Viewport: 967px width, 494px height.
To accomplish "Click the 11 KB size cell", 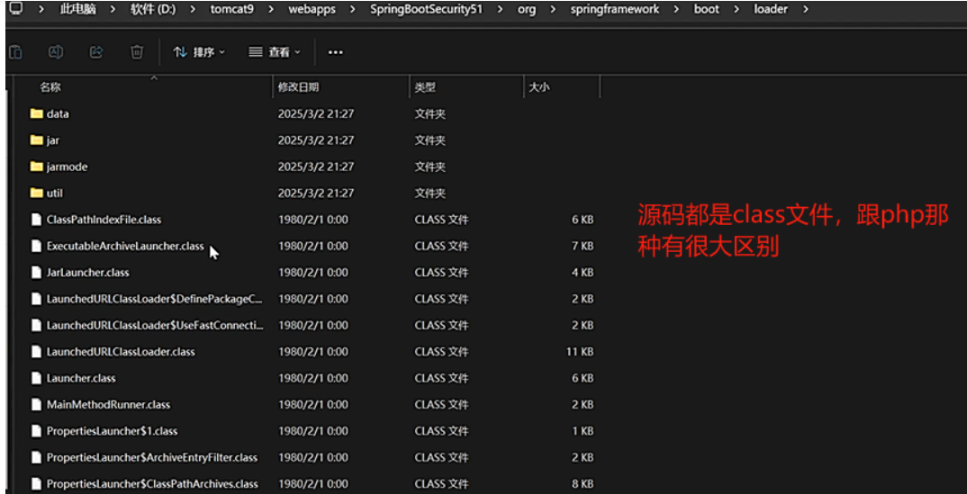I will pyautogui.click(x=579, y=352).
